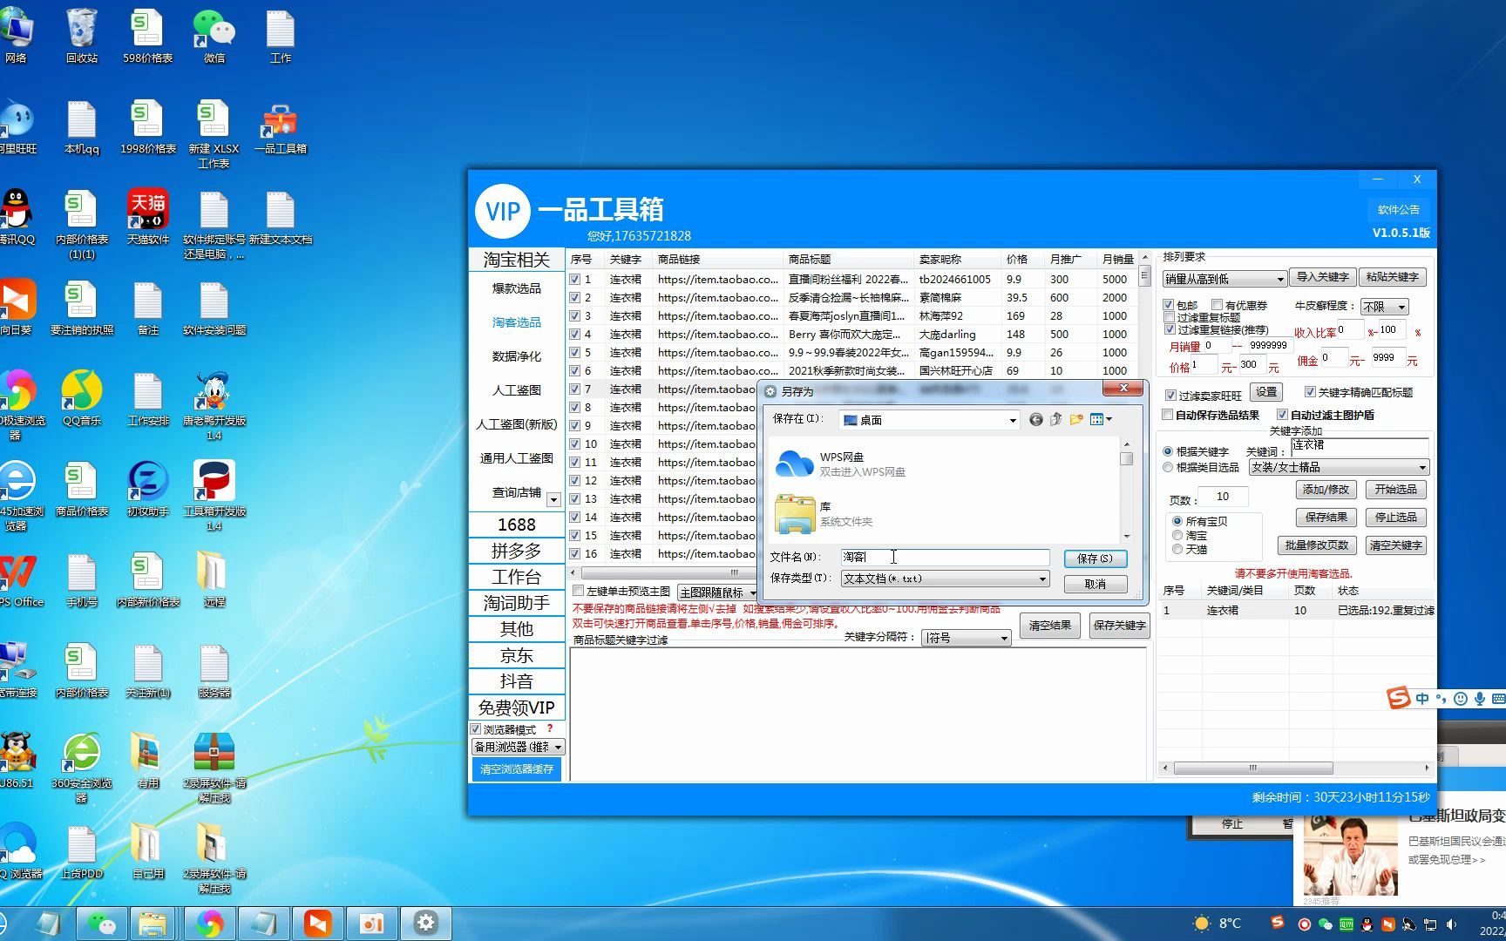The width and height of the screenshot is (1506, 941).
Task: Switch to the 拼多多 sidebar tab
Action: point(516,551)
